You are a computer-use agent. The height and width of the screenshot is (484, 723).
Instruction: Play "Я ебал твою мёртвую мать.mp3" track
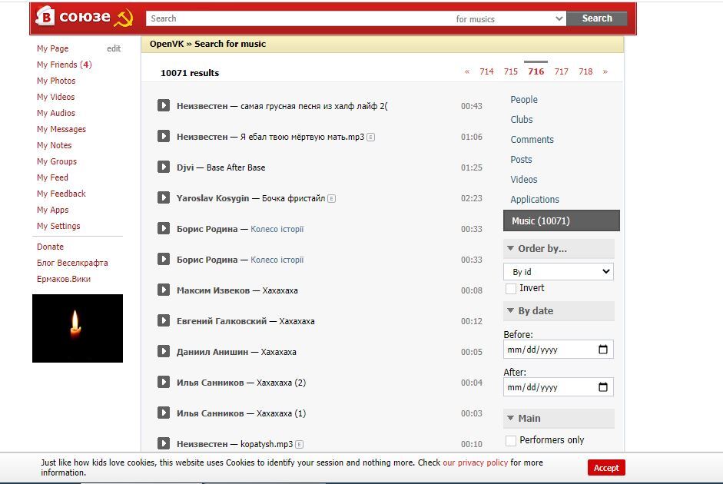point(163,137)
